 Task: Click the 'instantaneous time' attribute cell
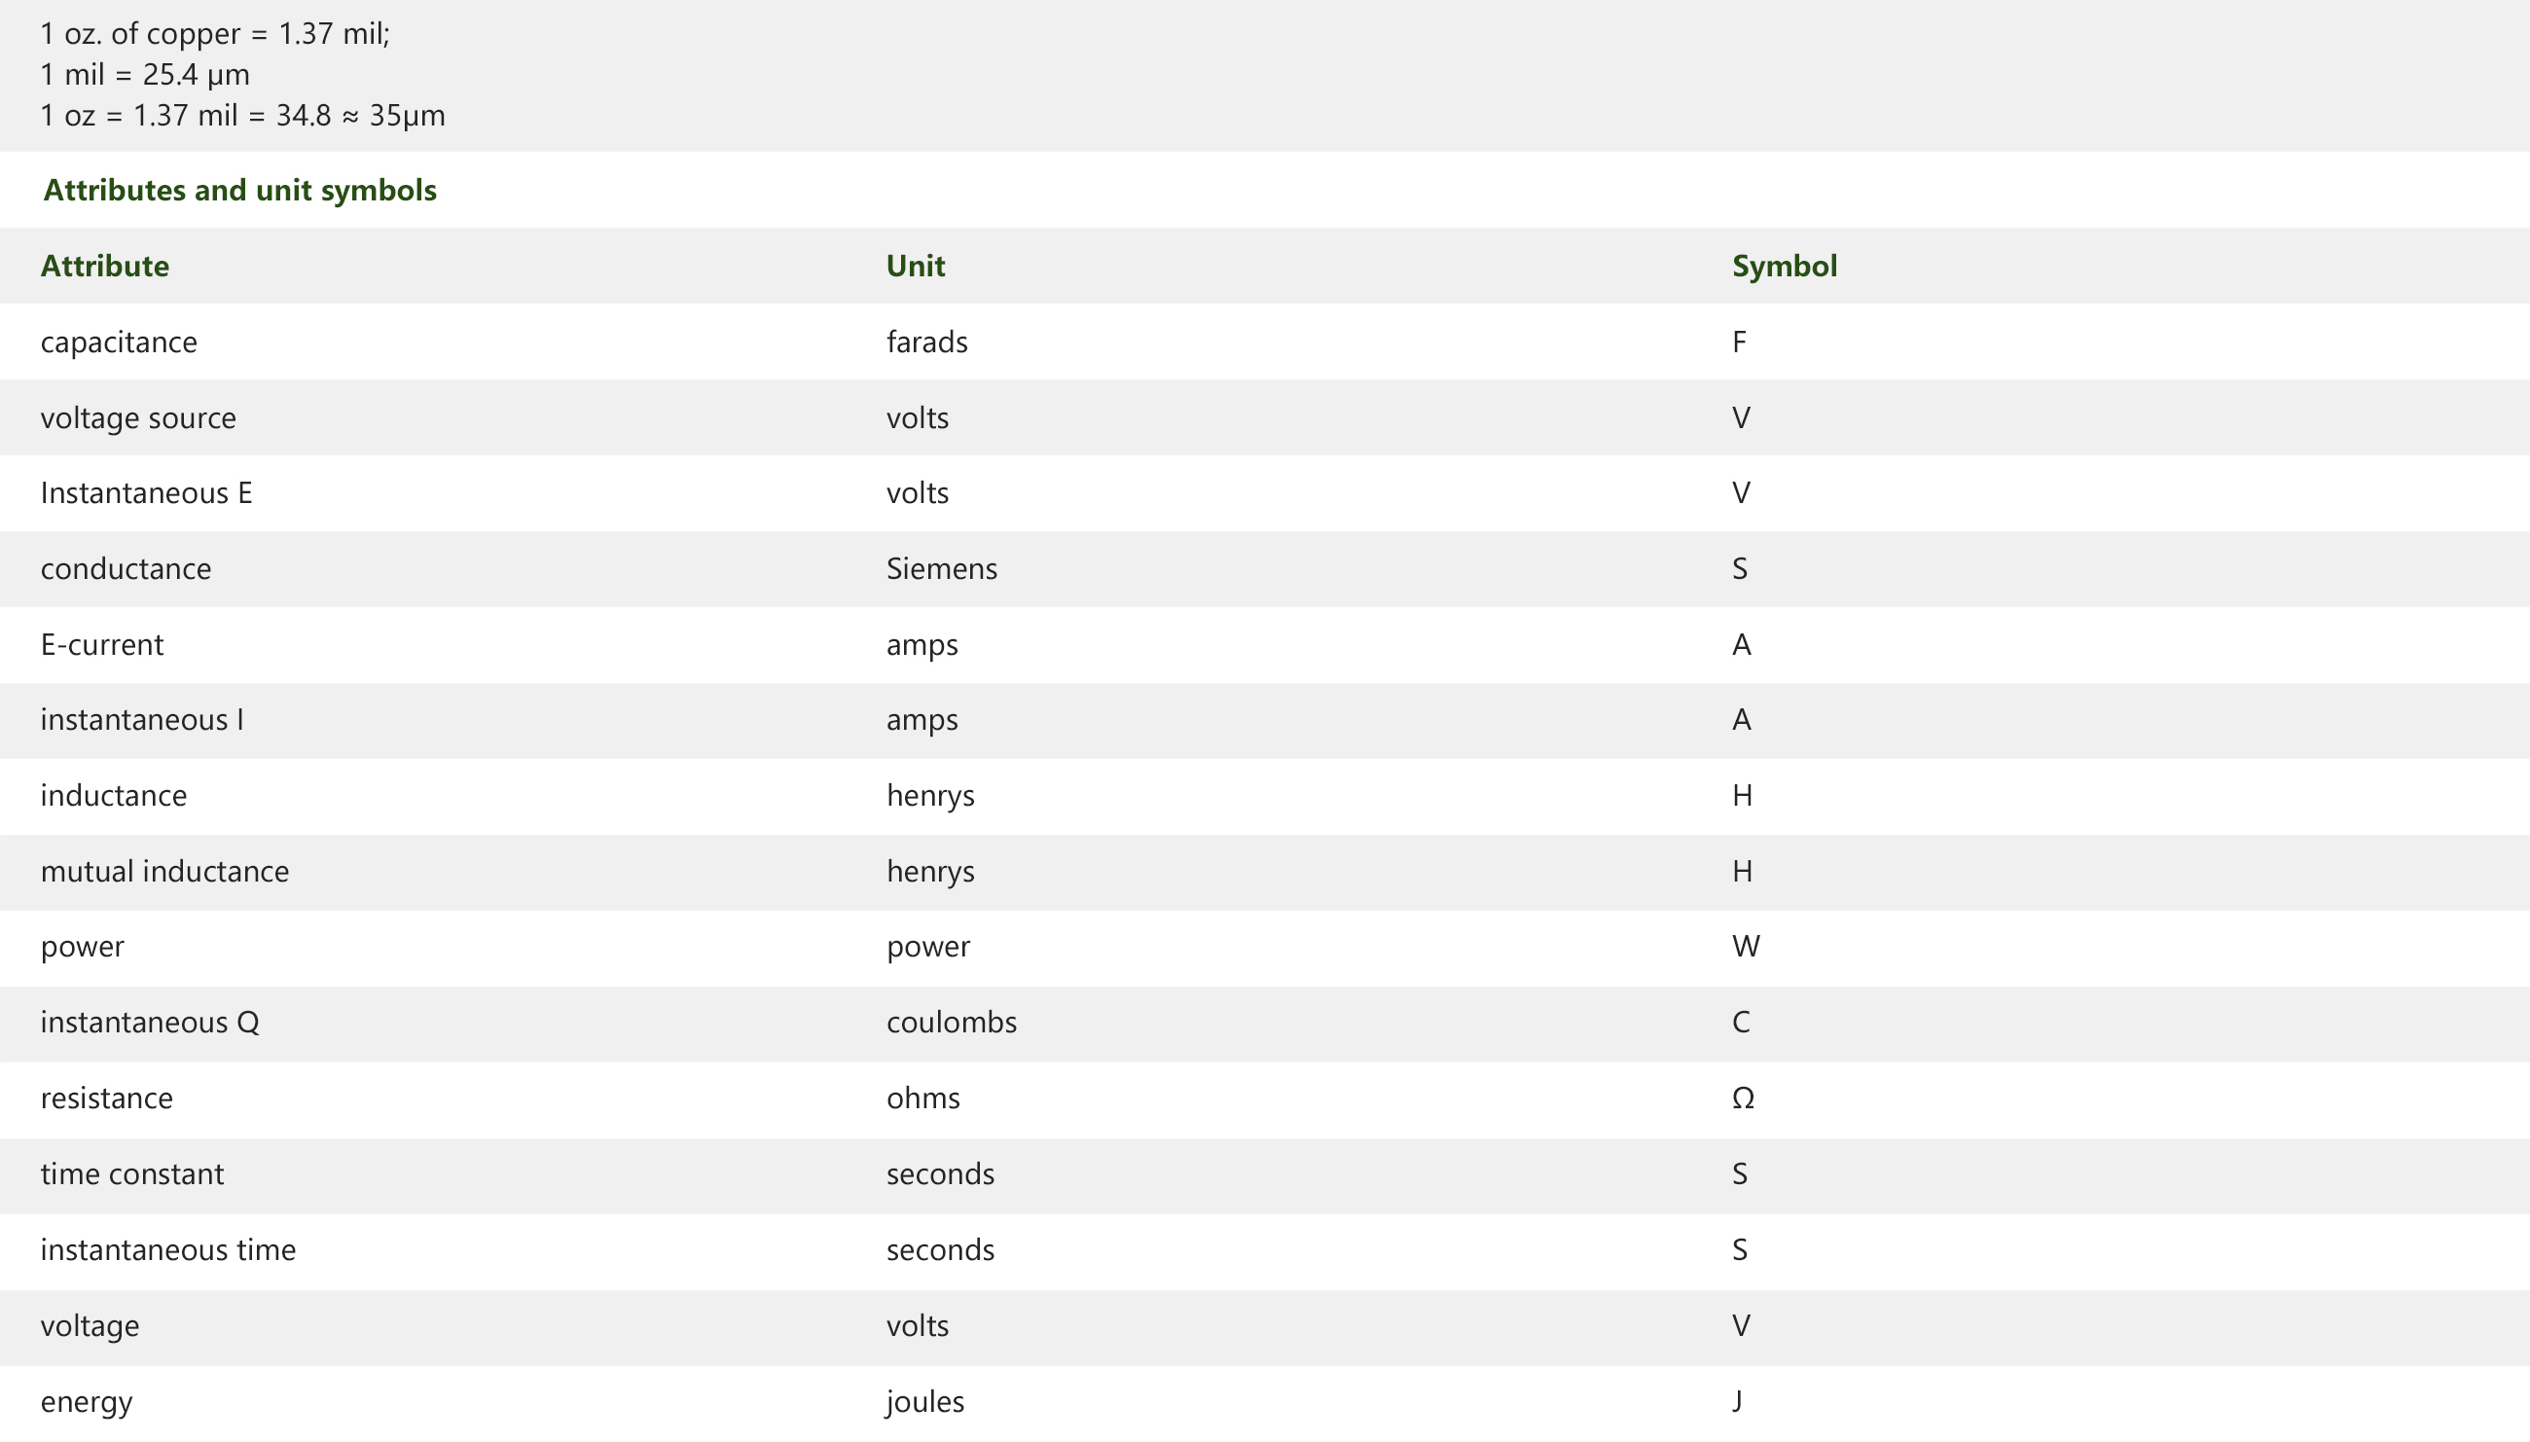168,1250
